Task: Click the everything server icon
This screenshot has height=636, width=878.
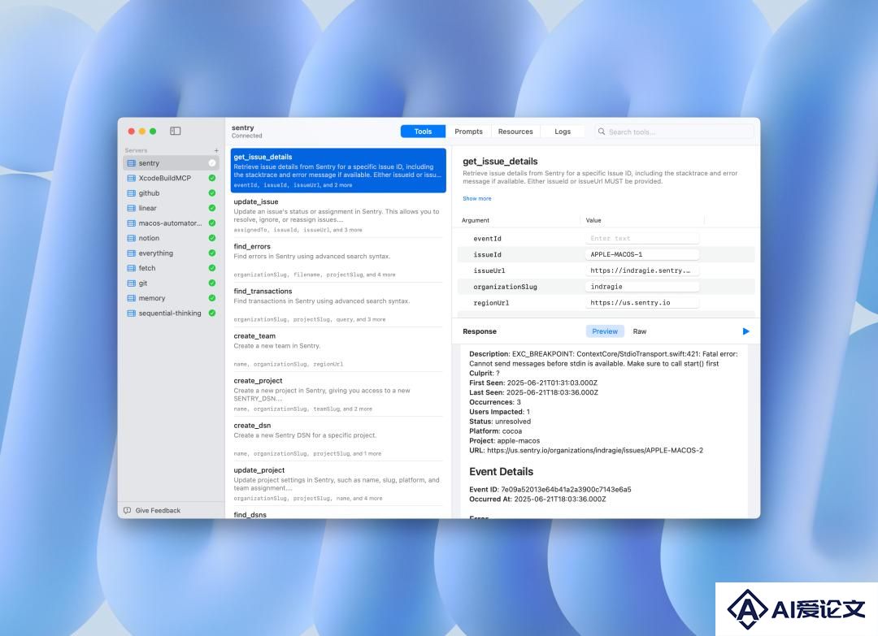Action: coord(132,253)
